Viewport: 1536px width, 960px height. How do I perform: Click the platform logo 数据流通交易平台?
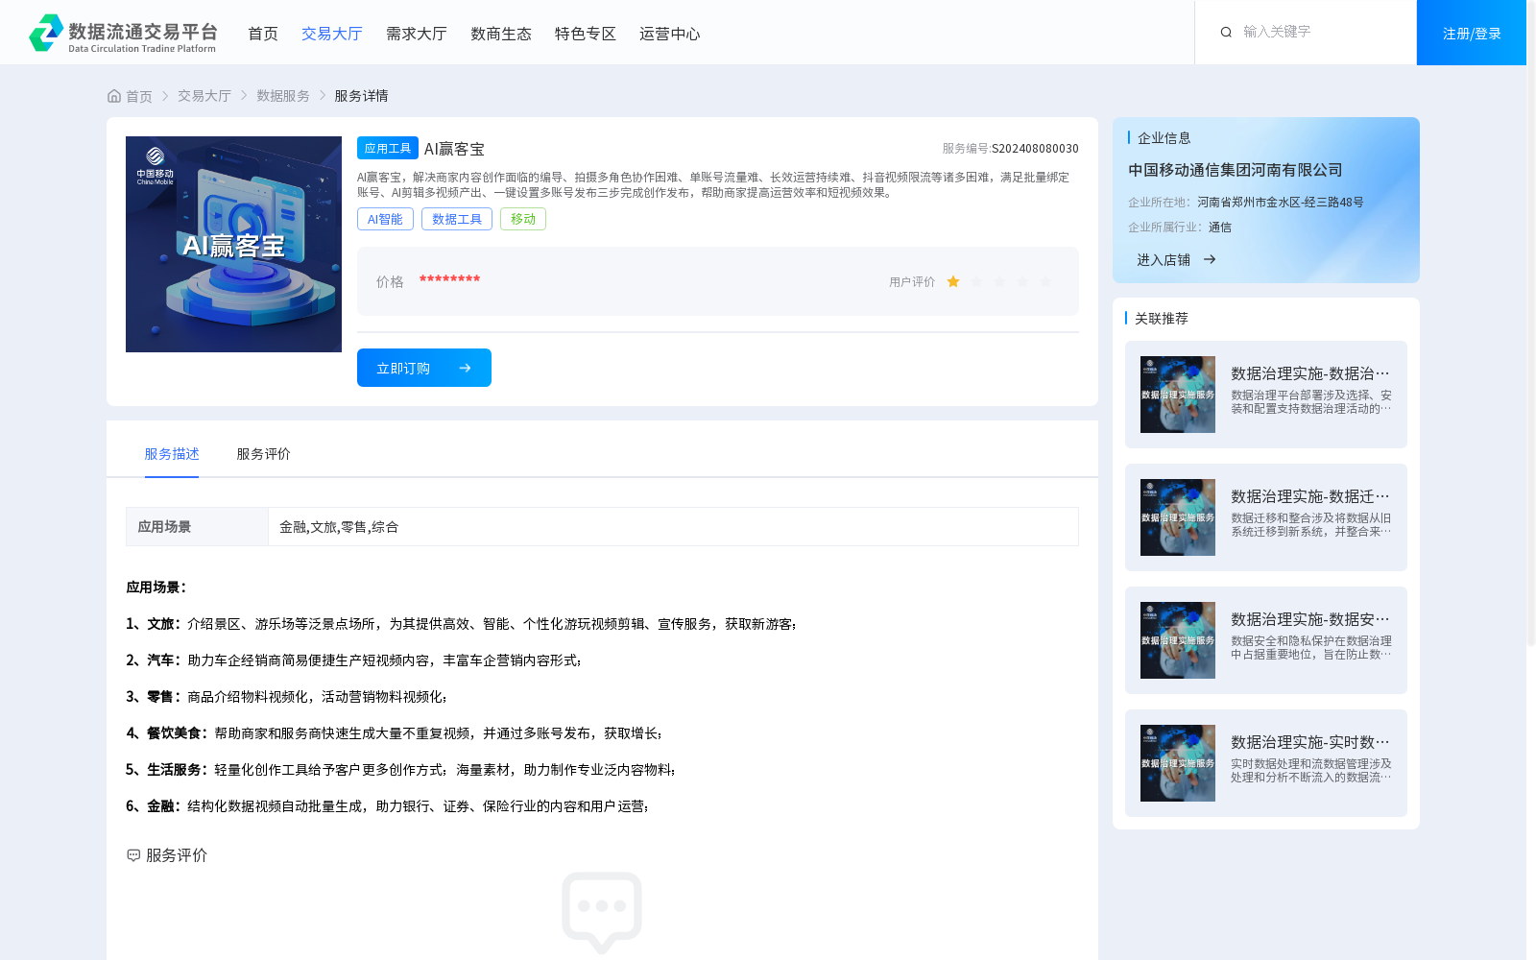point(123,34)
